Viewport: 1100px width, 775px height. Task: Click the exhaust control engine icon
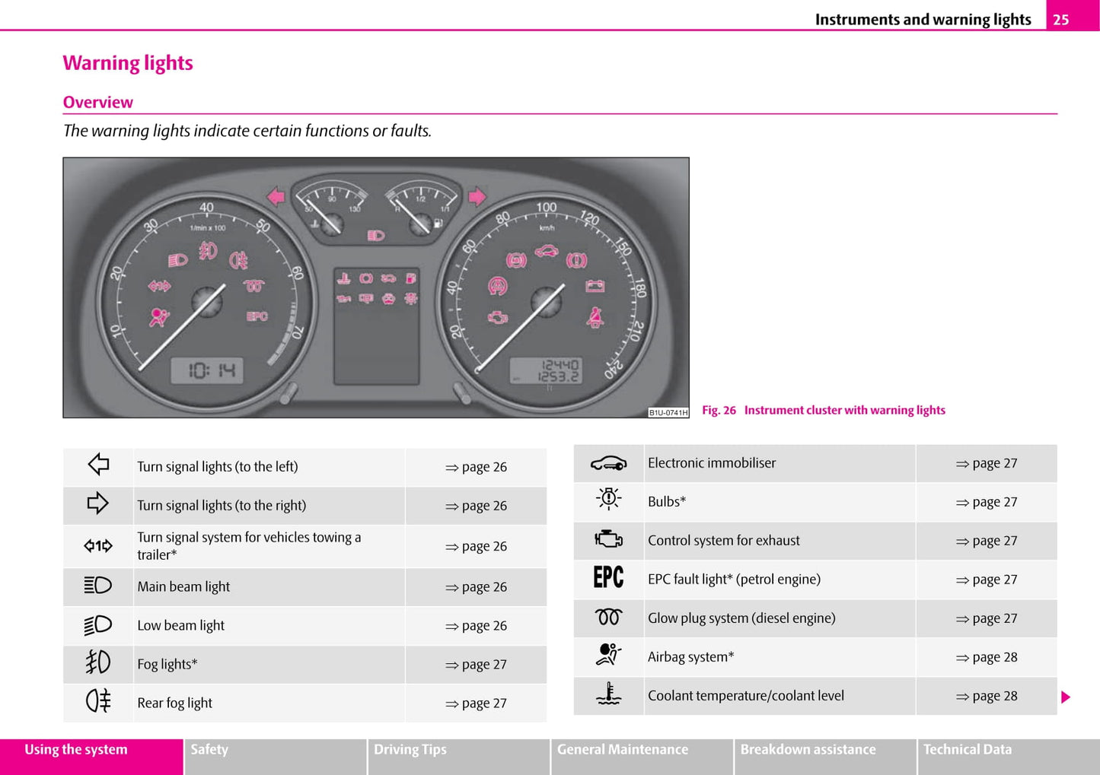coord(608,539)
